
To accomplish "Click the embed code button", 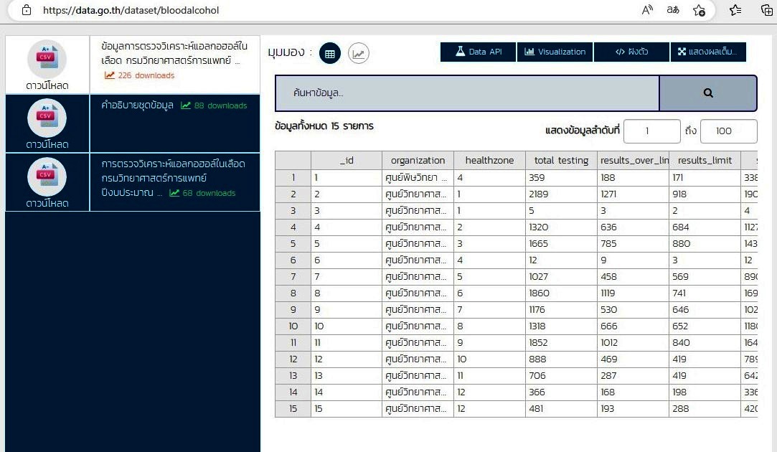I will (x=632, y=52).
